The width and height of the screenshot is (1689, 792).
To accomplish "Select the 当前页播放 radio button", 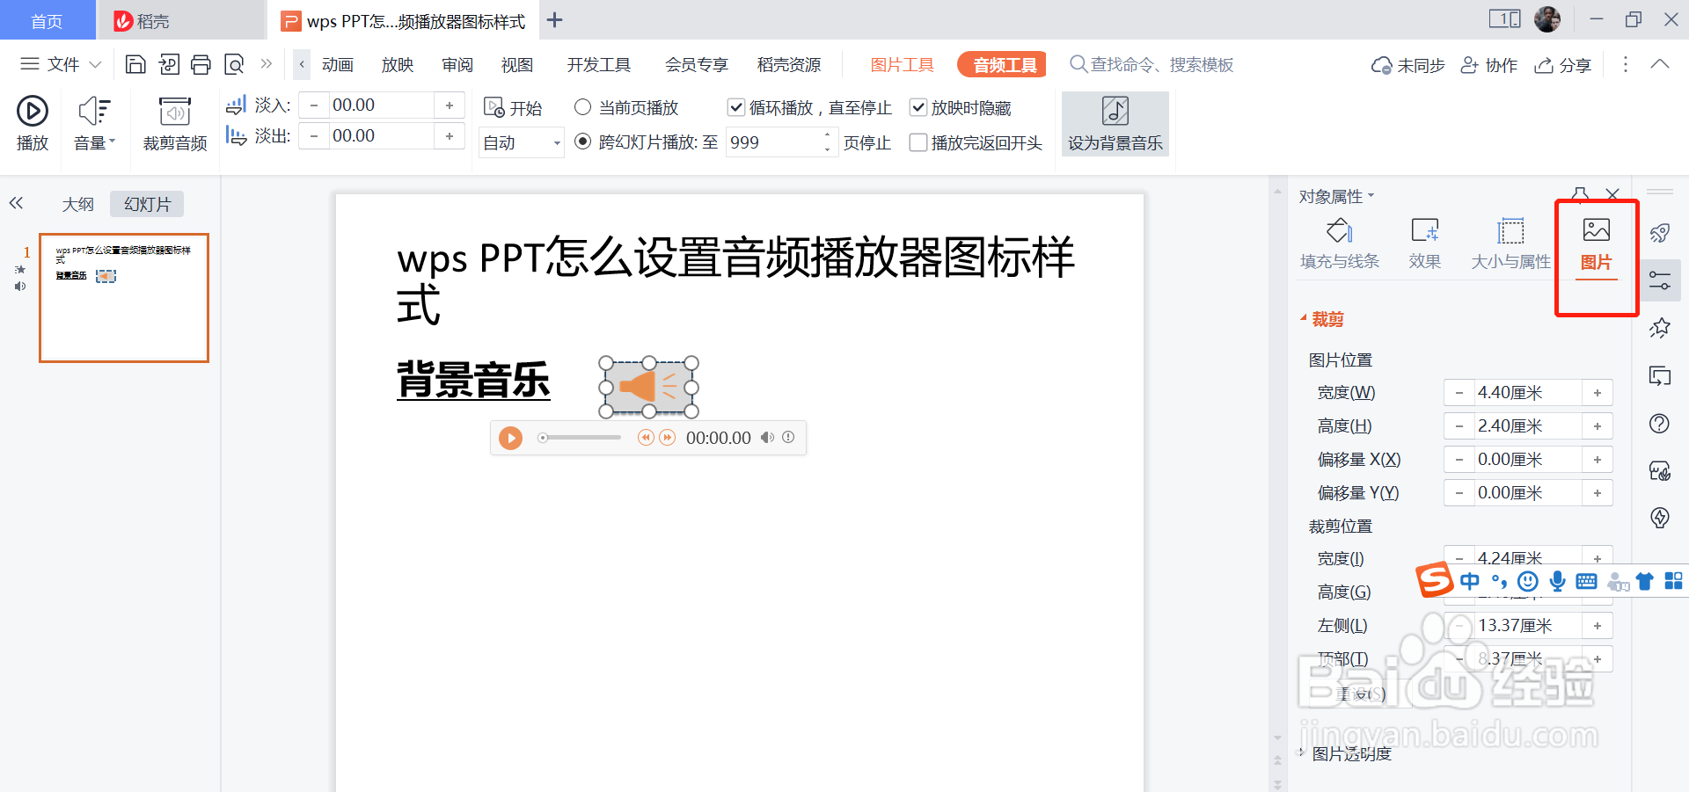I will (582, 107).
